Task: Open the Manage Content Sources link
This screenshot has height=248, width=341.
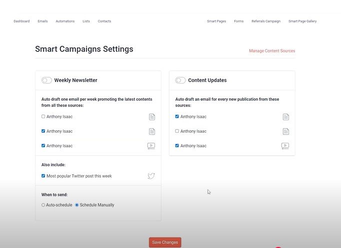Action: [x=272, y=51]
